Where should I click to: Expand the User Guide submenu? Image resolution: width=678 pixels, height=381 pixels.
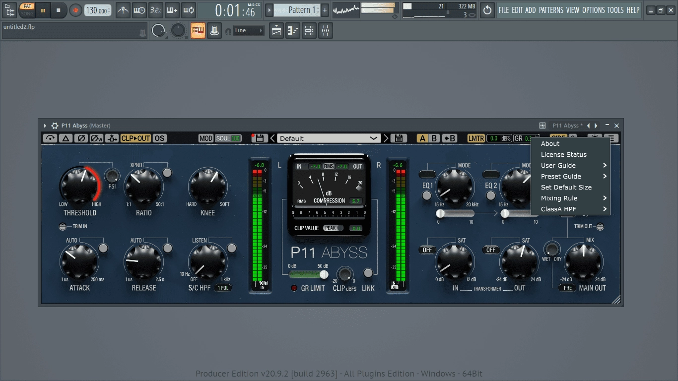[570, 166]
